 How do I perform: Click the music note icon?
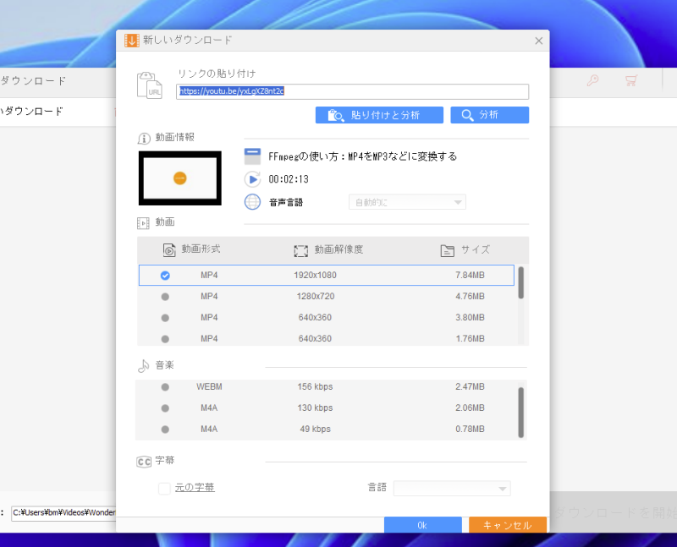pyautogui.click(x=144, y=366)
